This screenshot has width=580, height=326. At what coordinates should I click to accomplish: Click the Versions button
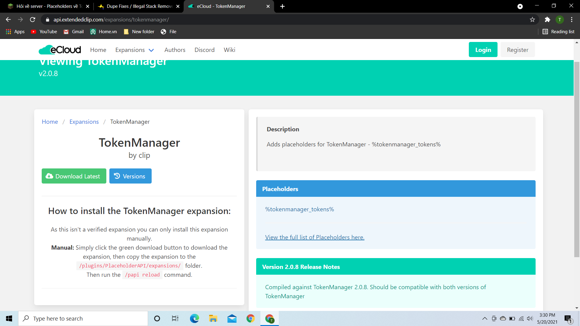click(130, 176)
